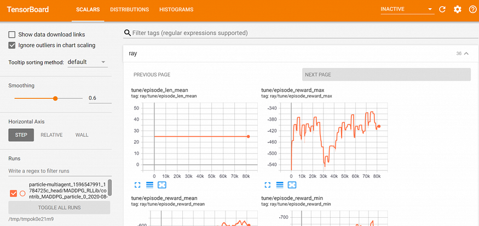Viewport: 479px width, 226px height.
Task: Go to PREVIOUS PAGE of charts
Action: click(152, 75)
